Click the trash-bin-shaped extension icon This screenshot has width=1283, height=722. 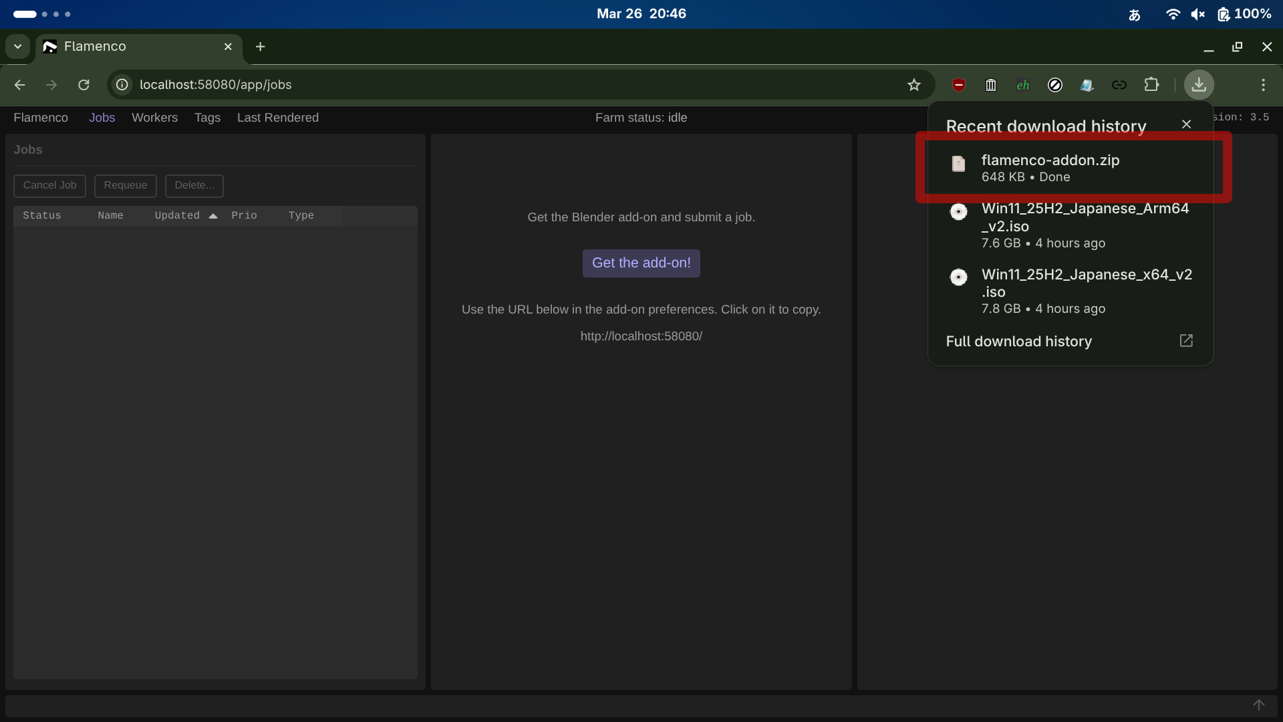991,85
